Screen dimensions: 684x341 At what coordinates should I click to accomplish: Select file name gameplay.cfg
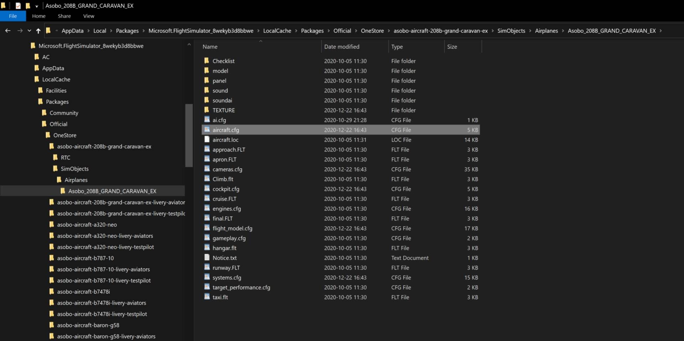click(x=229, y=238)
